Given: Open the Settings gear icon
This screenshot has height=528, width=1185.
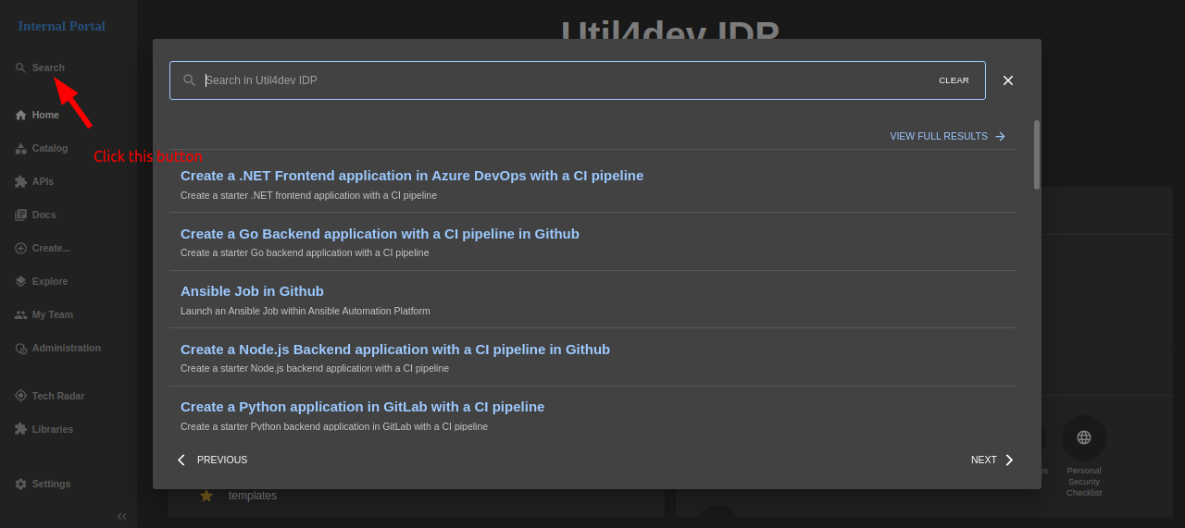Looking at the screenshot, I should click(x=20, y=484).
